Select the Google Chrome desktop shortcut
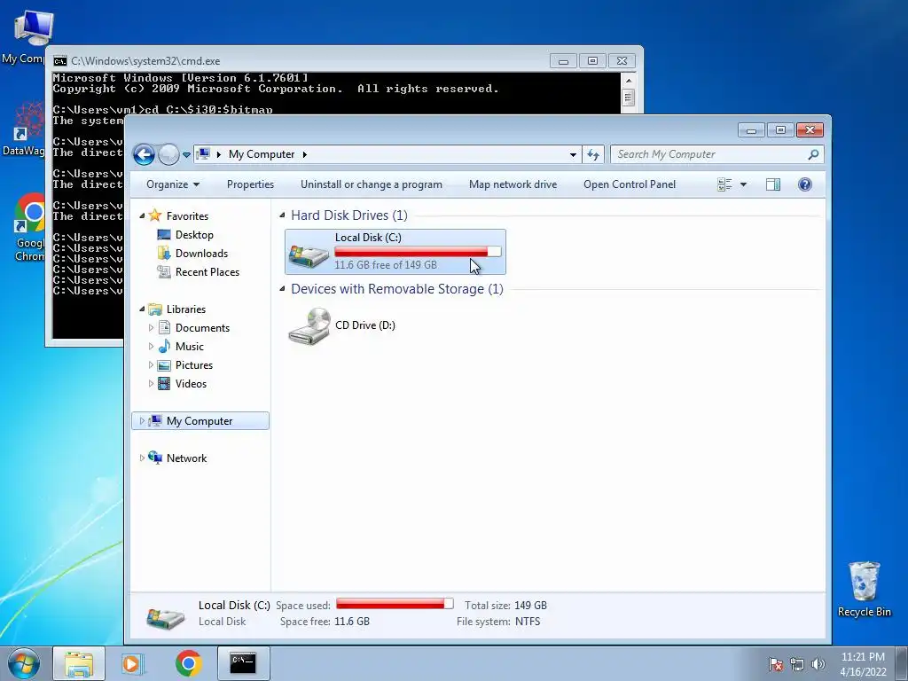This screenshot has width=908, height=681. tap(30, 228)
